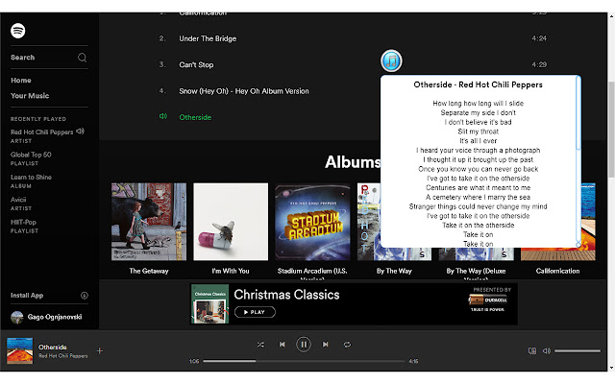Screen dimensions: 615x384
Task: Adjust the volume slider
Action: pos(578,351)
